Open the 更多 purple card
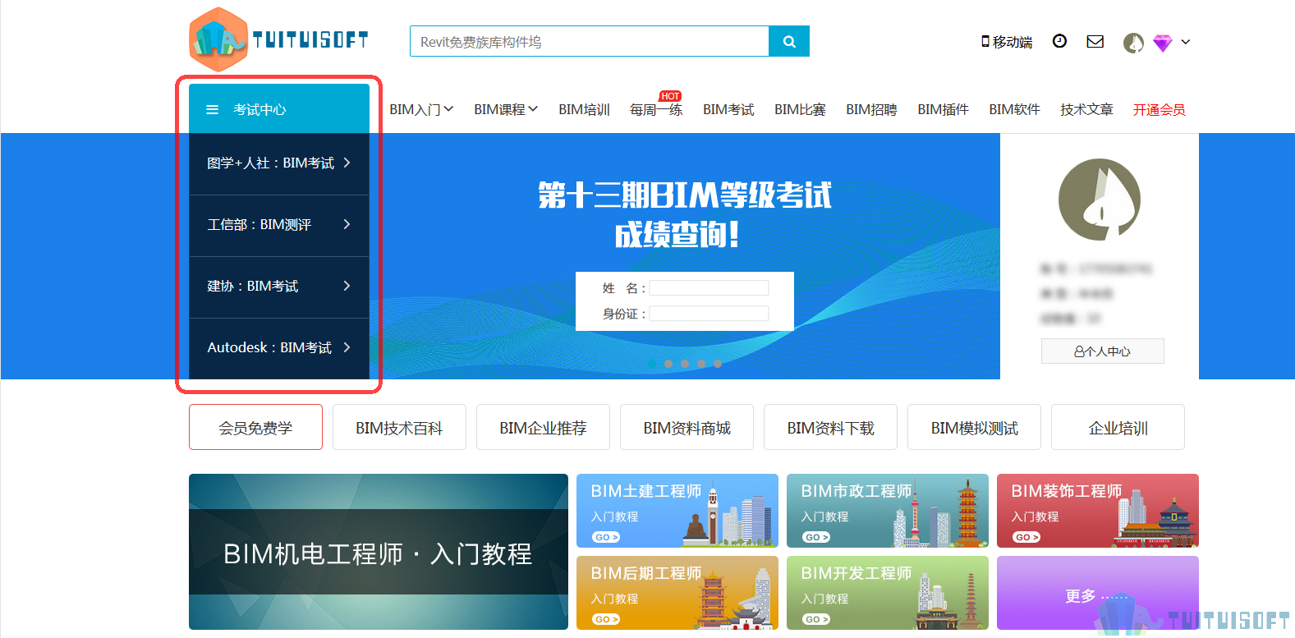1295x638 pixels. point(1098,593)
